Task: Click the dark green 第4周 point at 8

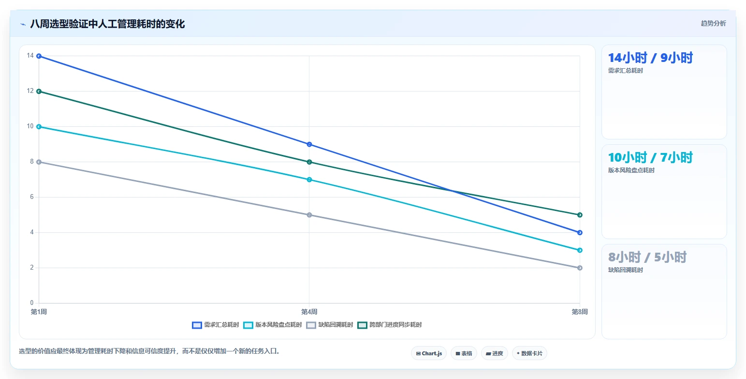Action: click(309, 162)
